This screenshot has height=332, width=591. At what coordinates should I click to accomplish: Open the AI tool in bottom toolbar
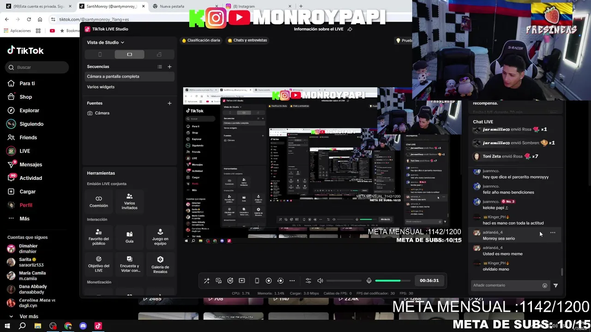pyautogui.click(x=230, y=280)
